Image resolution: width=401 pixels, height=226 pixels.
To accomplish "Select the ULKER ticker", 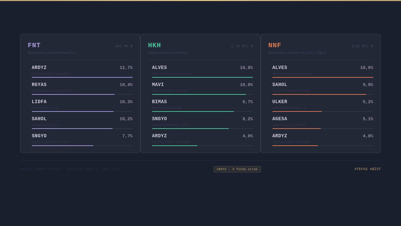I will pyautogui.click(x=280, y=102).
